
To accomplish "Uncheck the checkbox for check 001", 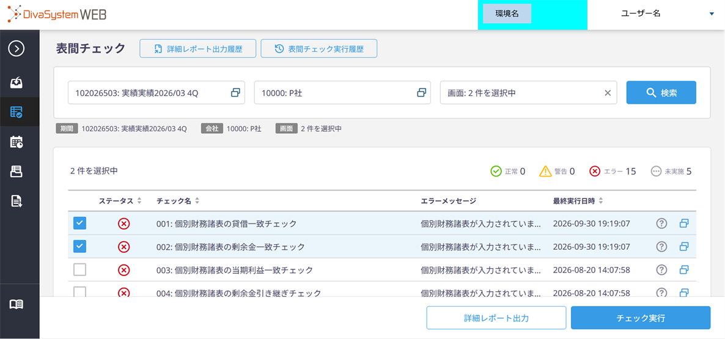I will (80, 224).
